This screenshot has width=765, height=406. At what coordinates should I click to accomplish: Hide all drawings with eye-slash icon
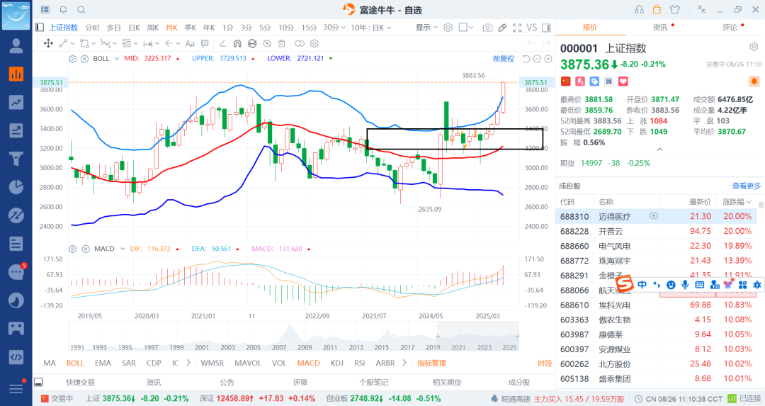click(267, 43)
